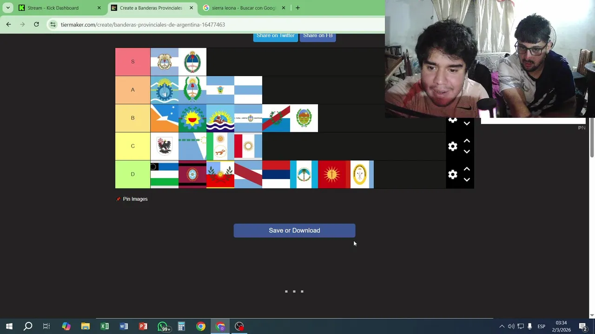Viewport: 595px width, 334px height.
Task: Select gear-and-sun flag in tier A
Action: (x=165, y=90)
